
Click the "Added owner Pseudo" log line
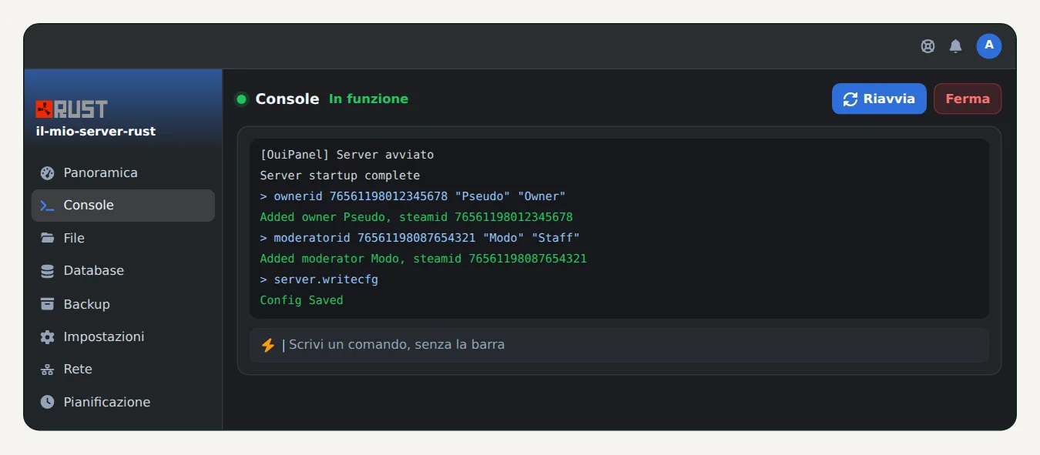tap(416, 217)
